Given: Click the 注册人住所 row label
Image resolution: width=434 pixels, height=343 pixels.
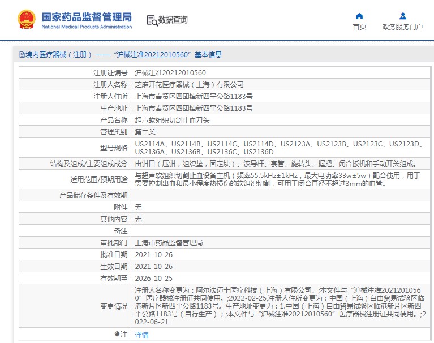Looking at the screenshot, I should pyautogui.click(x=110, y=97).
